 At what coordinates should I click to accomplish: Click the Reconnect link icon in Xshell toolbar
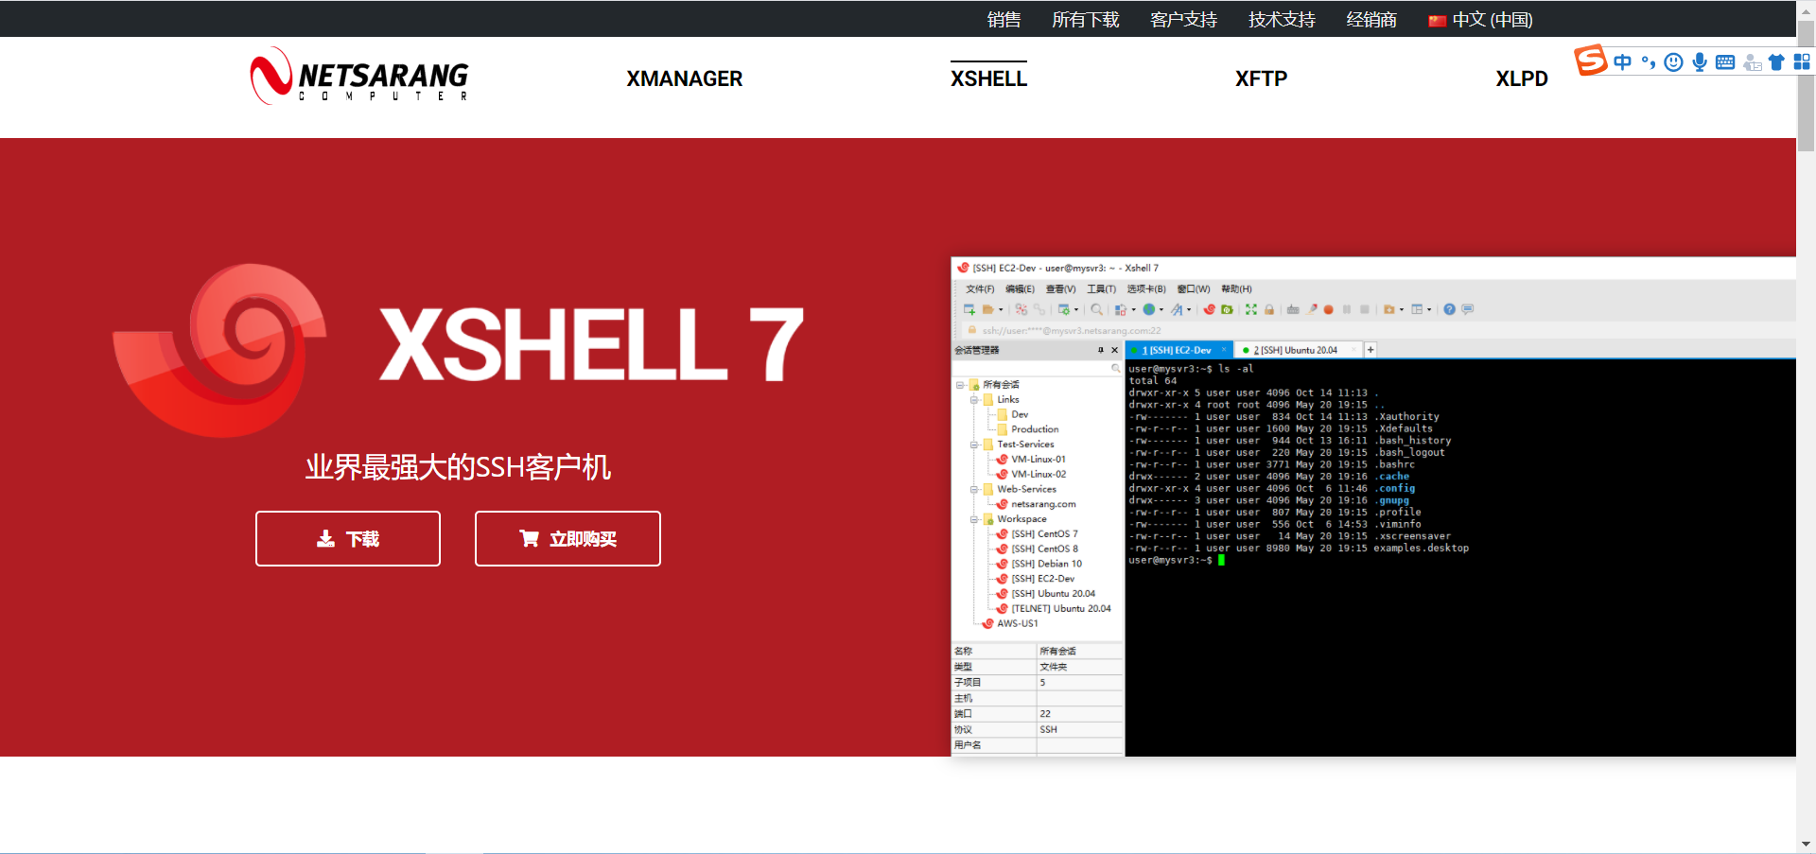pyautogui.click(x=1039, y=309)
